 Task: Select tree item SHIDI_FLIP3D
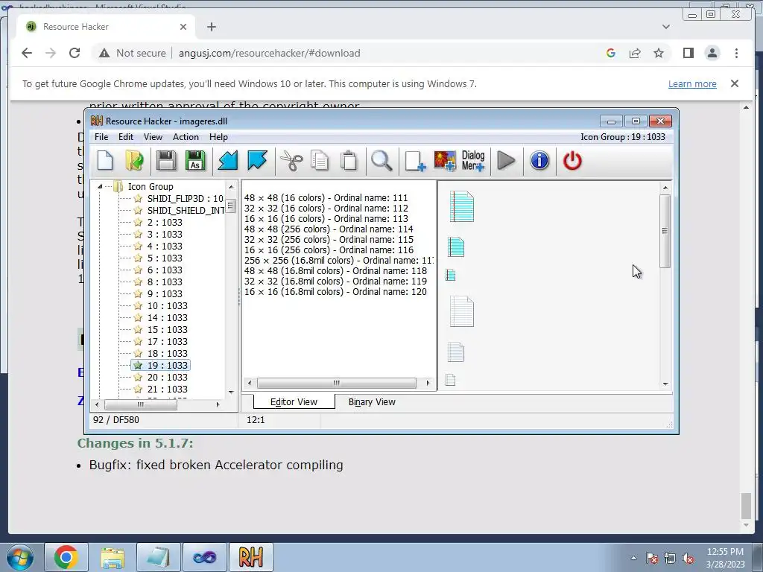click(x=186, y=198)
